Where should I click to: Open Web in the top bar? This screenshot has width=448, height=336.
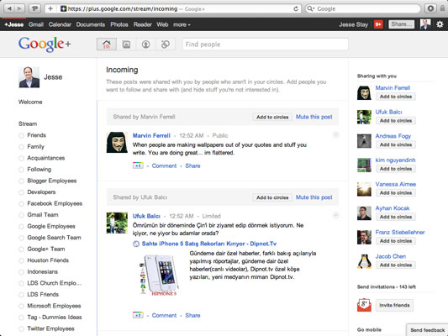point(162,24)
